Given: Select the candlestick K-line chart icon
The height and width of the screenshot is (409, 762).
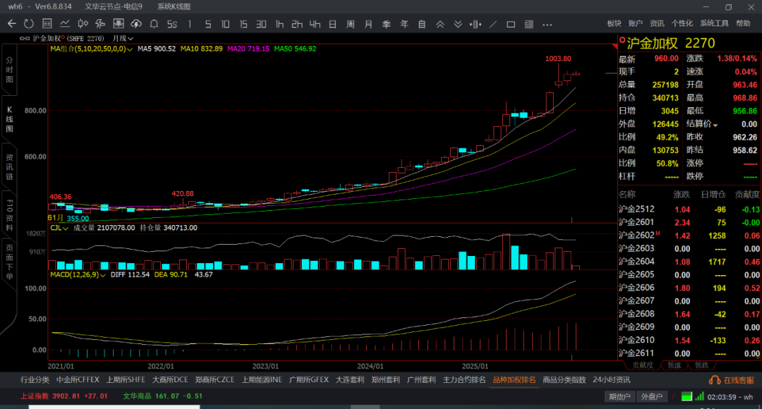Looking at the screenshot, I should click(83, 24).
